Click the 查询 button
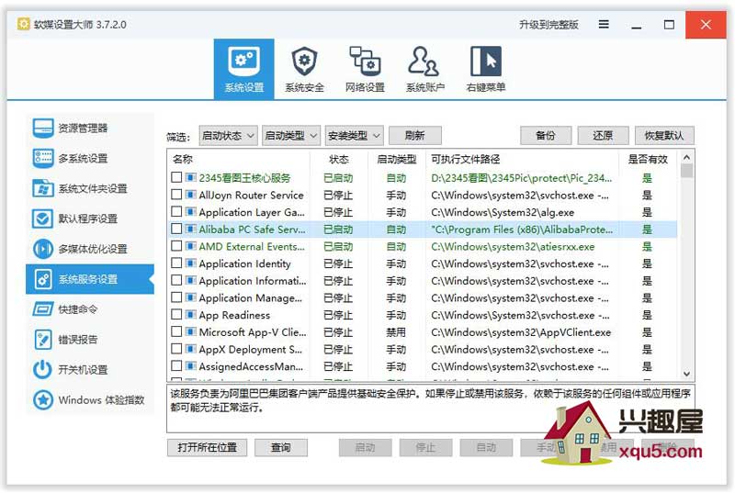 coord(281,448)
